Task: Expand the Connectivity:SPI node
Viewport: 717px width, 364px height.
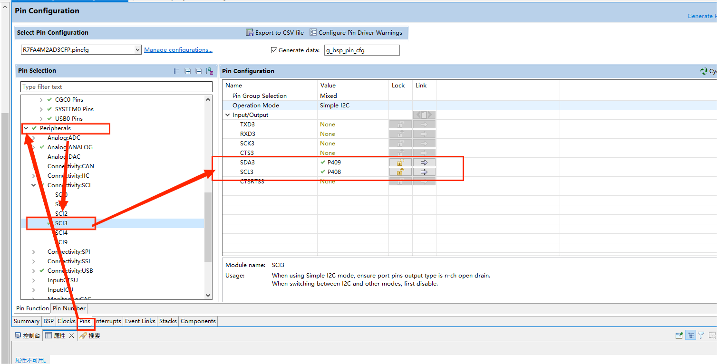Action: pyautogui.click(x=34, y=252)
